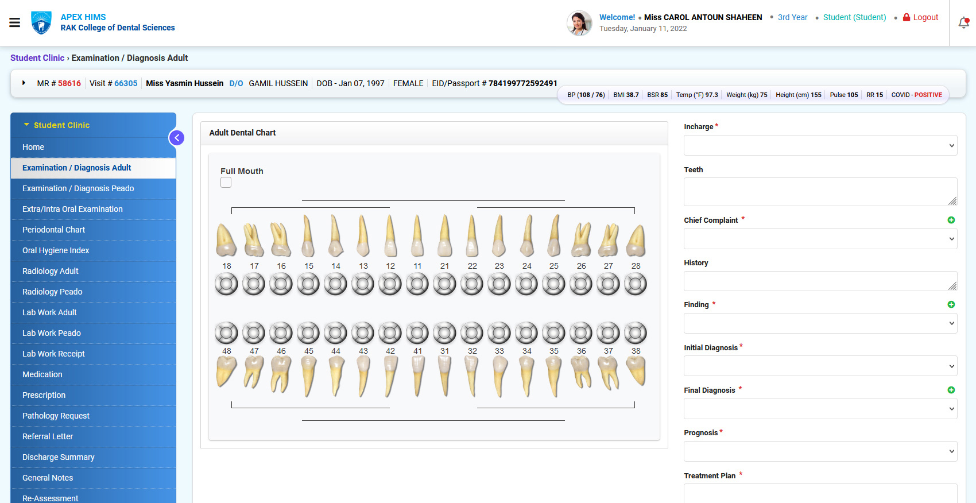Select upper tooth 26 image
This screenshot has width=976, height=503.
[x=581, y=239]
